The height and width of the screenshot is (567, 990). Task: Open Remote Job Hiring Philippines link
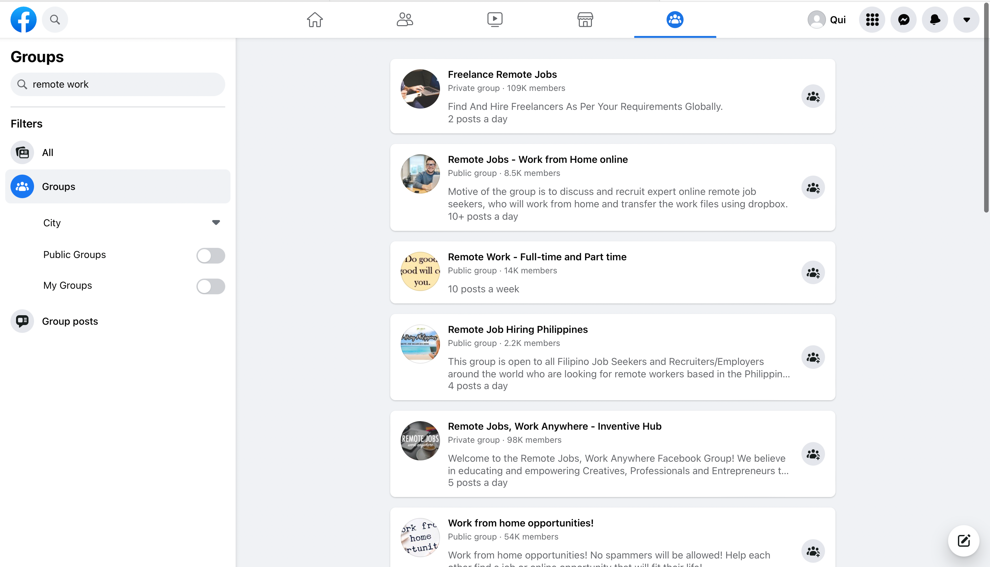(x=517, y=330)
